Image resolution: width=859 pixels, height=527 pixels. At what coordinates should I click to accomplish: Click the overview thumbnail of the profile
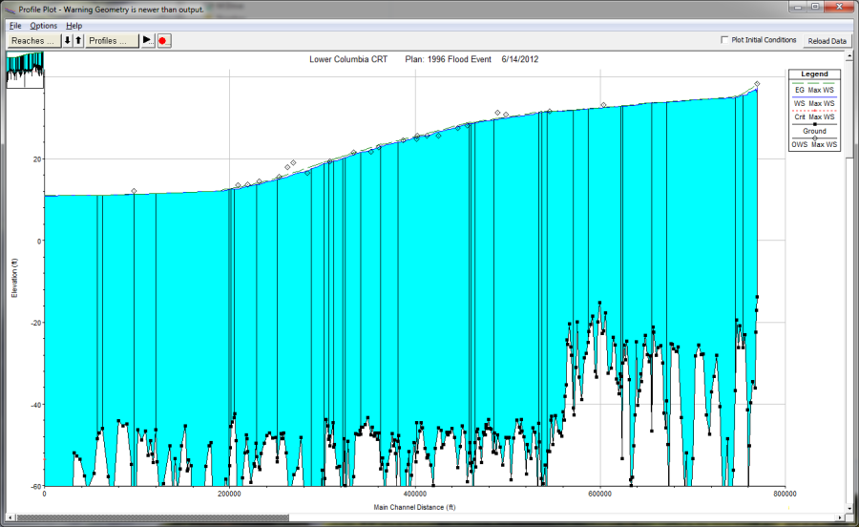coord(24,69)
